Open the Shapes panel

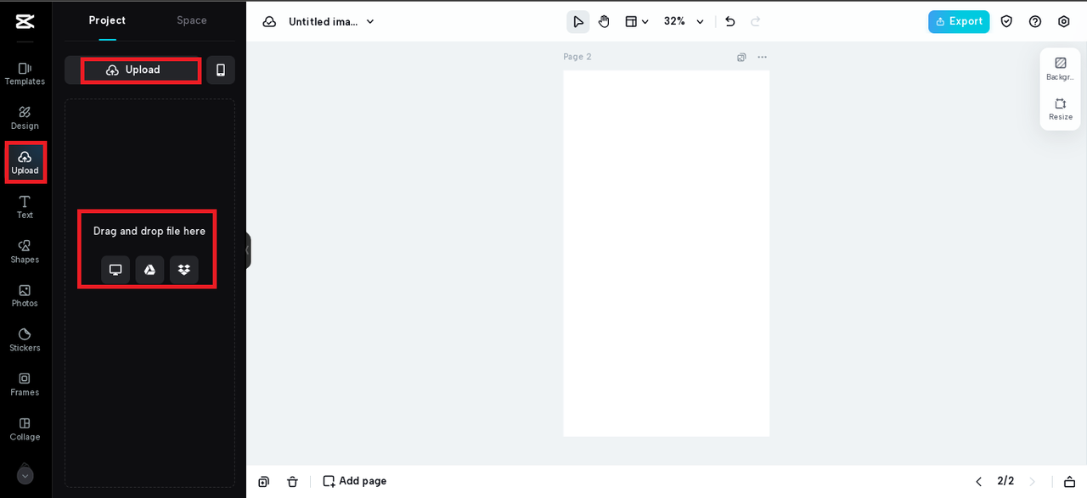coord(25,251)
